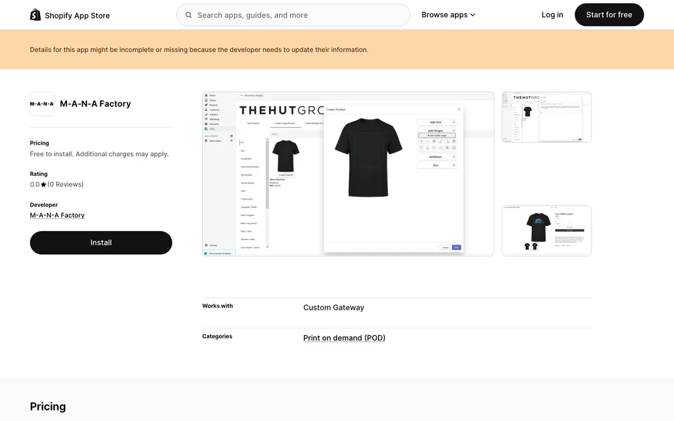
Task: Click the M-A-N-A Factory app title heading
Action: click(x=95, y=104)
